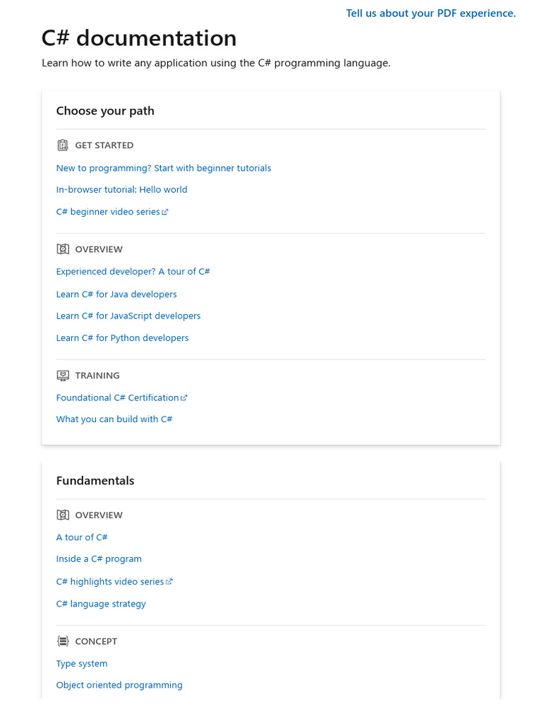Click the Concept section icon

pos(63,641)
